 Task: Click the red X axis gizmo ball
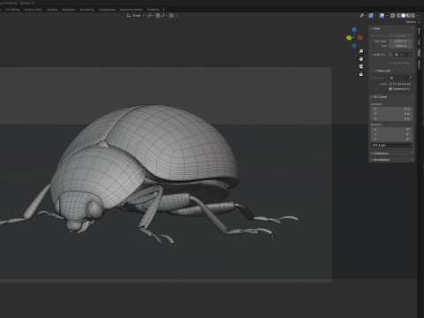360,38
